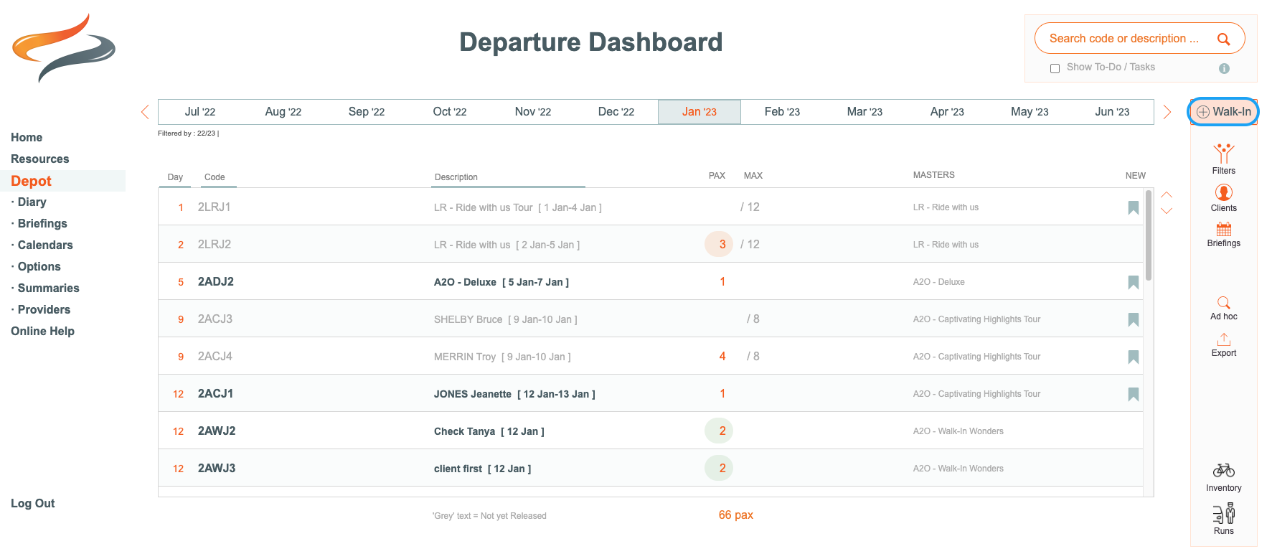Image resolution: width=1272 pixels, height=554 pixels.
Task: Open Online Help
Action: pos(43,332)
